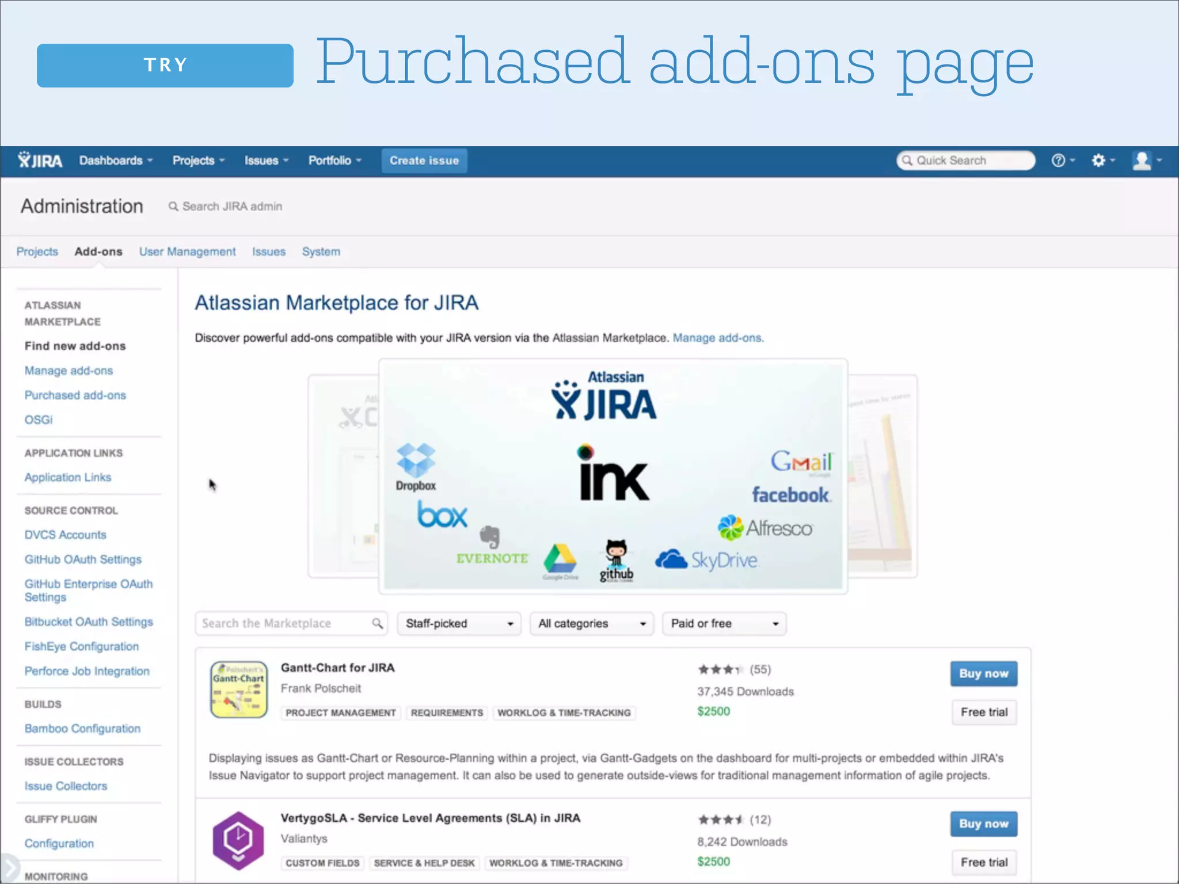The image size is (1179, 884).
Task: Click the SERVICE & HELP DESK tag
Action: pyautogui.click(x=424, y=863)
